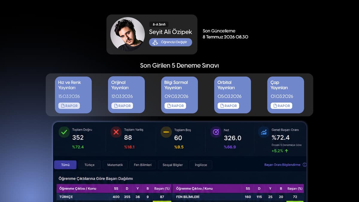The width and height of the screenshot is (359, 202).
Task: Click the document icon in Orbital Yayınları RAPOR
Action: 222,106
